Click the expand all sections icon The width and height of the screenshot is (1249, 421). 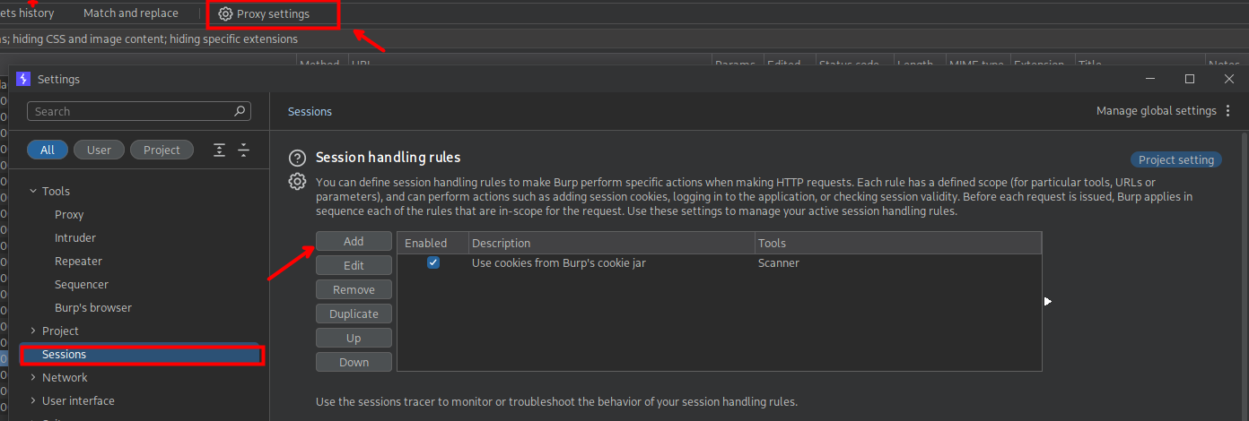(220, 150)
